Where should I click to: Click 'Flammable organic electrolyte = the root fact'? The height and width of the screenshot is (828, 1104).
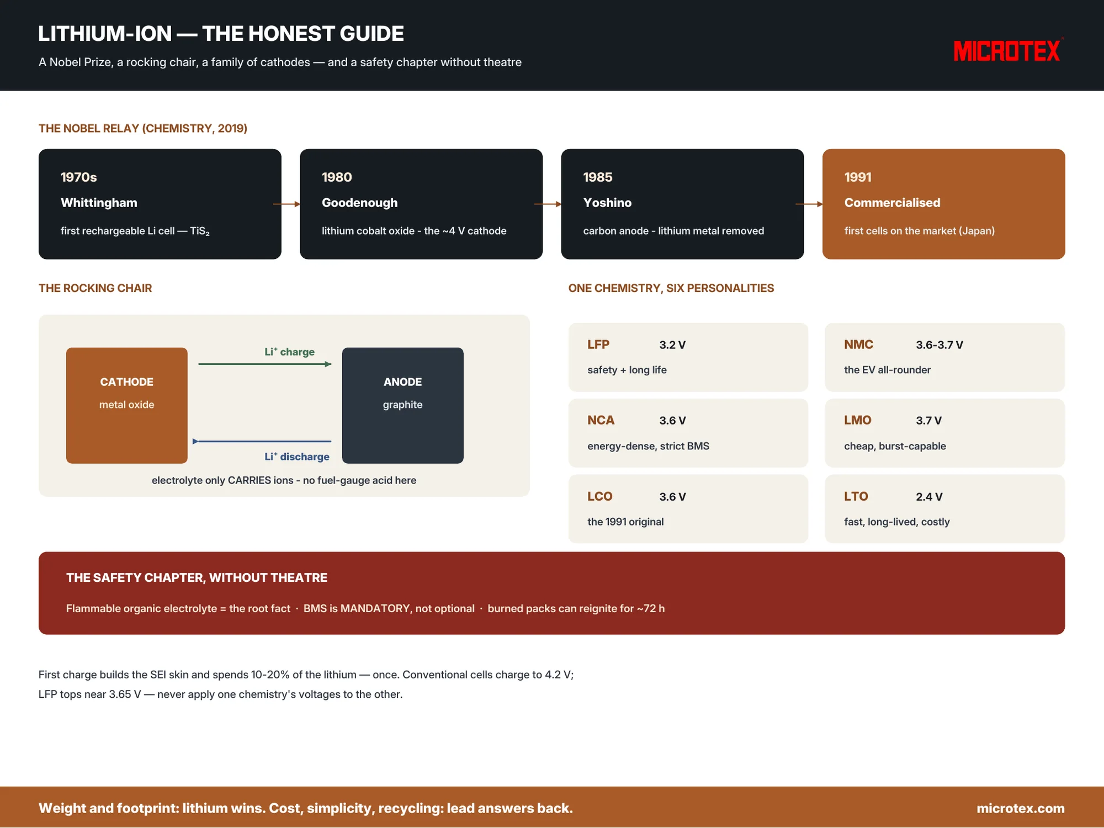pyautogui.click(x=178, y=608)
